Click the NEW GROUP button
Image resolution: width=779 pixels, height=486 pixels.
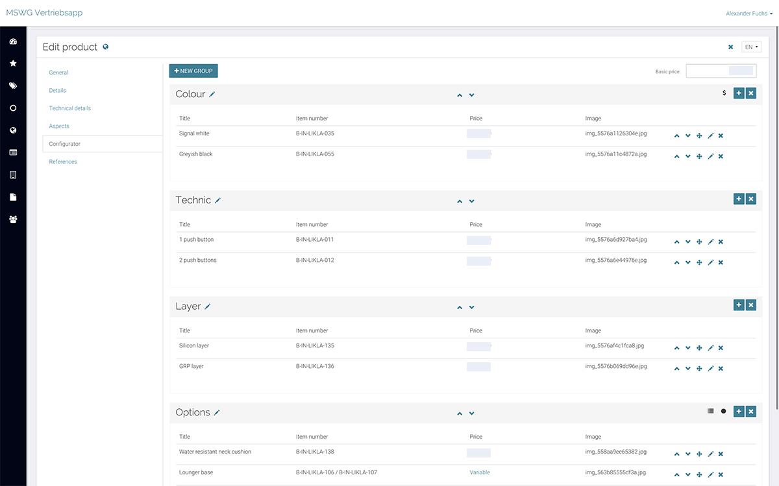tap(193, 71)
